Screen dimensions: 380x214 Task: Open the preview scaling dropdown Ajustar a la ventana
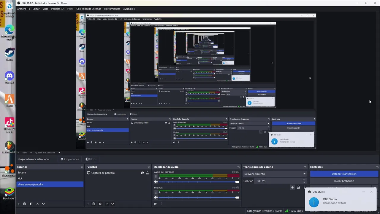pyautogui.click(x=47, y=152)
